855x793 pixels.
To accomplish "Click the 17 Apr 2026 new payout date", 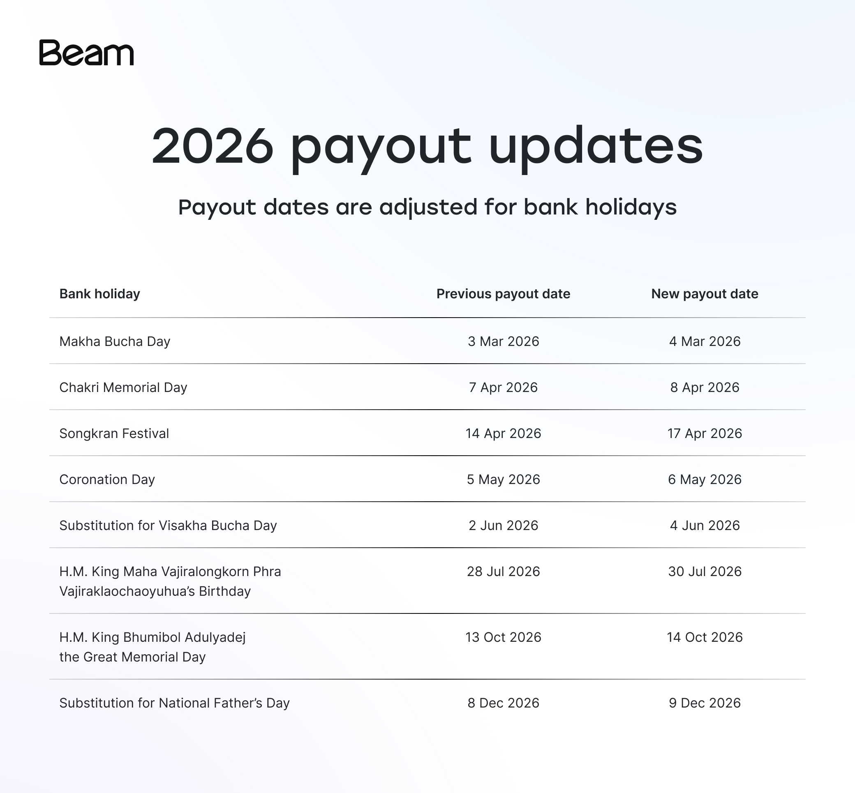I will point(704,433).
